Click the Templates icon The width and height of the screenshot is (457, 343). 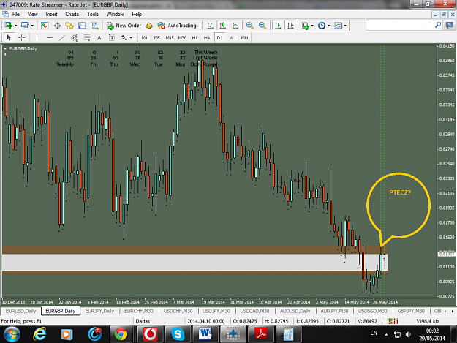(338, 26)
